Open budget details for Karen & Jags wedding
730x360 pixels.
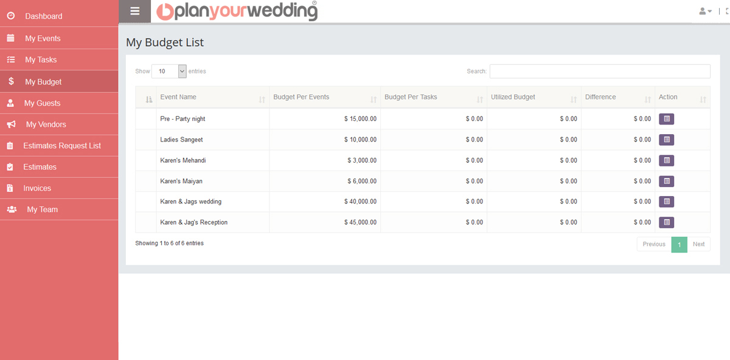tap(667, 202)
